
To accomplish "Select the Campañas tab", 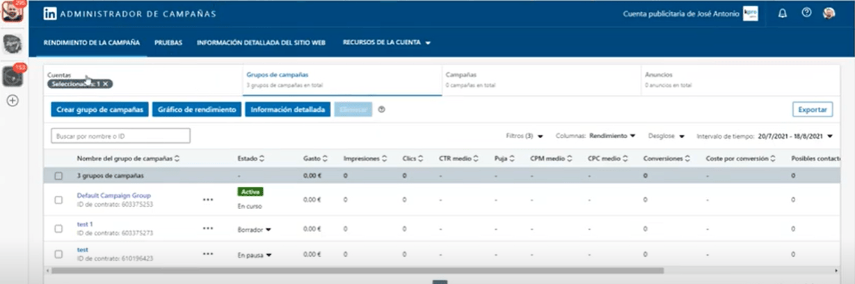I will [541, 80].
